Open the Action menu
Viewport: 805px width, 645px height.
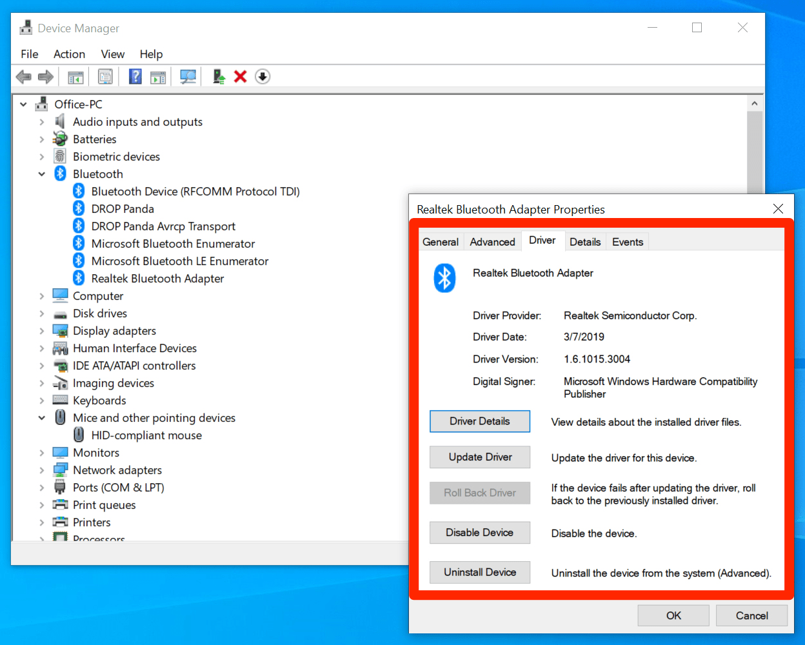click(69, 54)
